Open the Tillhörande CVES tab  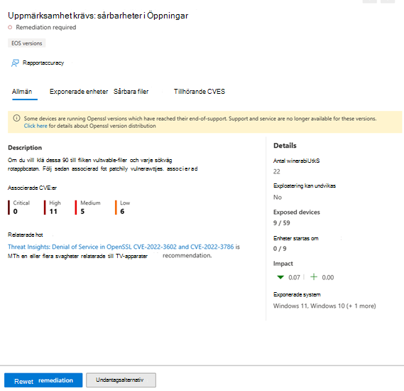point(200,92)
